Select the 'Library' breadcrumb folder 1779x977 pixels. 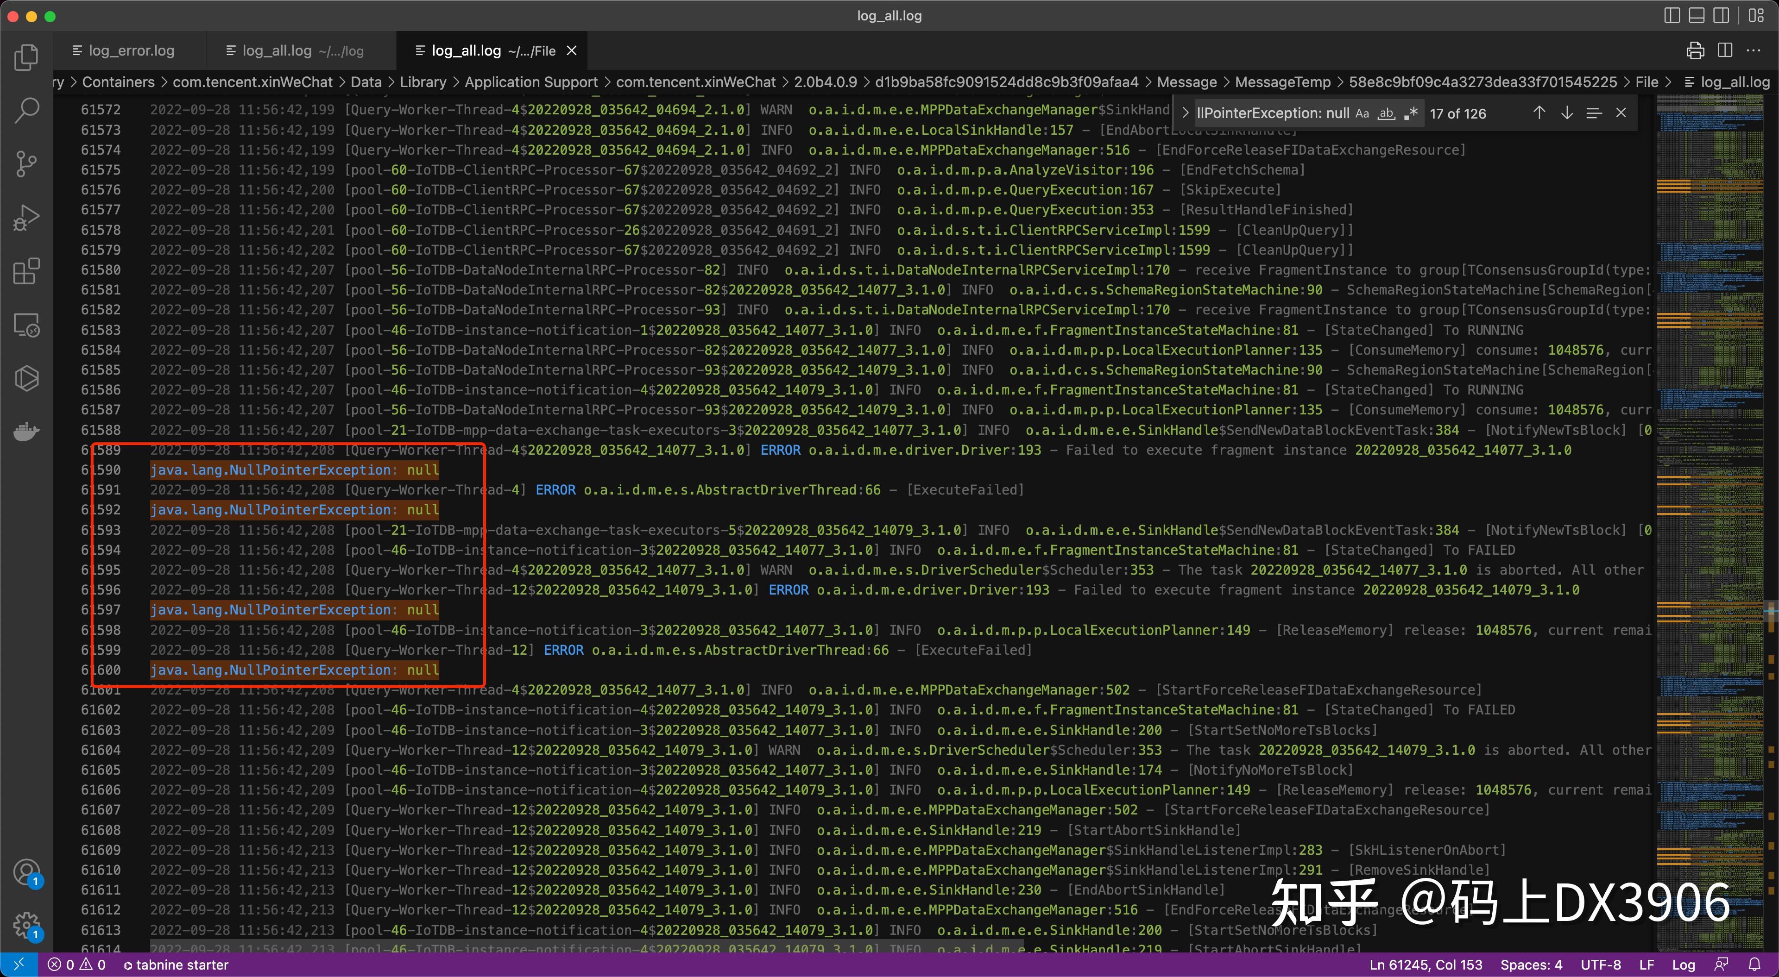(x=423, y=82)
